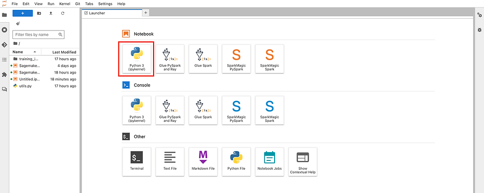Show running terminals and kernels panel

pos(4,30)
